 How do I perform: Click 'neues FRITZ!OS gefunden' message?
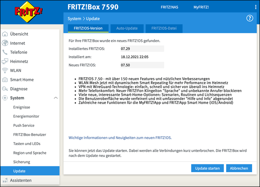pyautogui.click(x=114, y=40)
